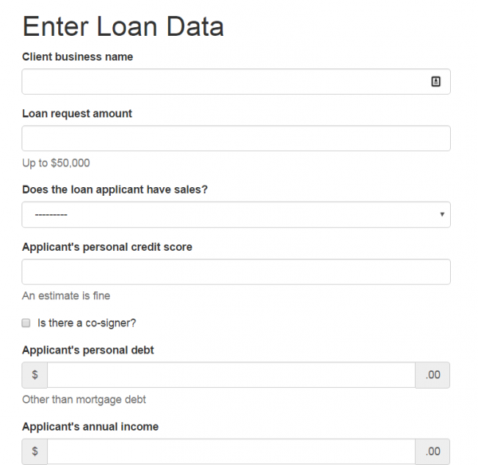Image resolution: width=478 pixels, height=465 pixels.
Task: Click the small arrow on the sales select box
Action: pyautogui.click(x=442, y=214)
